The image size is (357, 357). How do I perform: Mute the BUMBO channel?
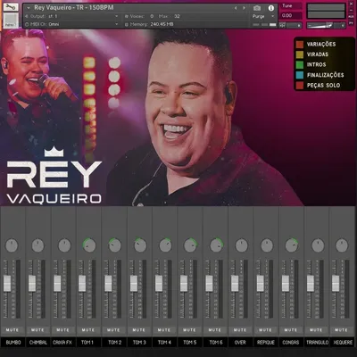[x=12, y=330]
